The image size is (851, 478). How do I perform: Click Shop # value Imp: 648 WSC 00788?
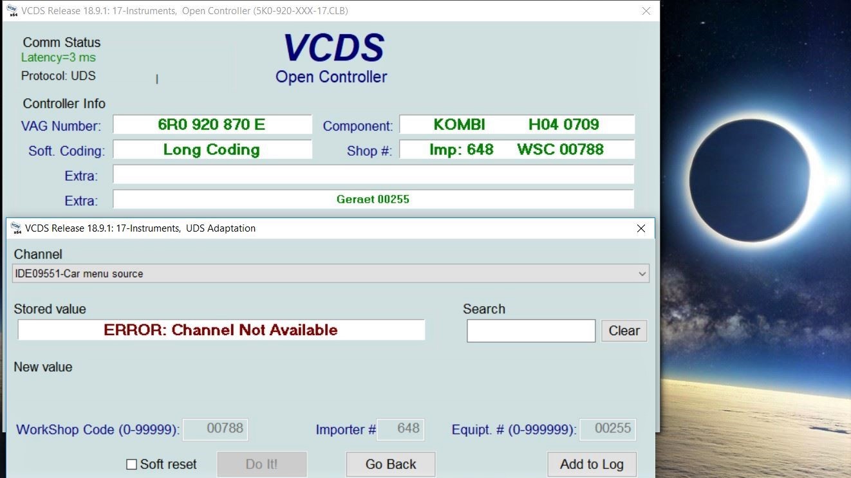(516, 150)
